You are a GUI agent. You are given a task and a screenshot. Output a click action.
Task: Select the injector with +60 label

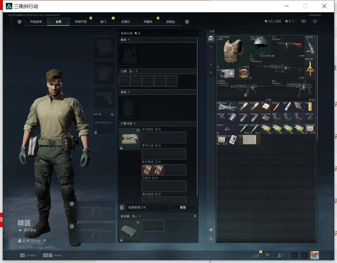point(244,129)
